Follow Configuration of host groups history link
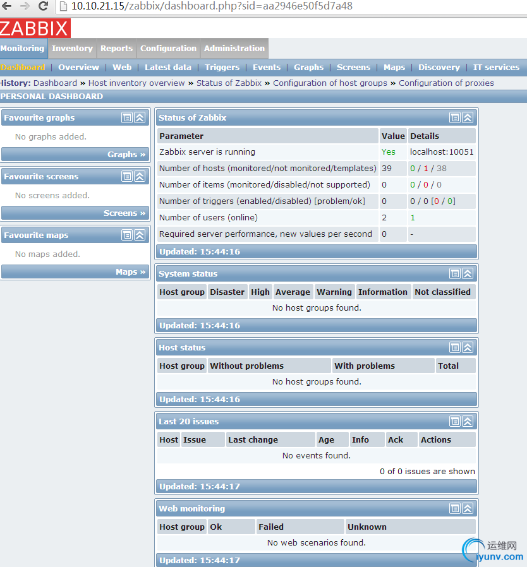The width and height of the screenshot is (527, 567). click(x=330, y=83)
